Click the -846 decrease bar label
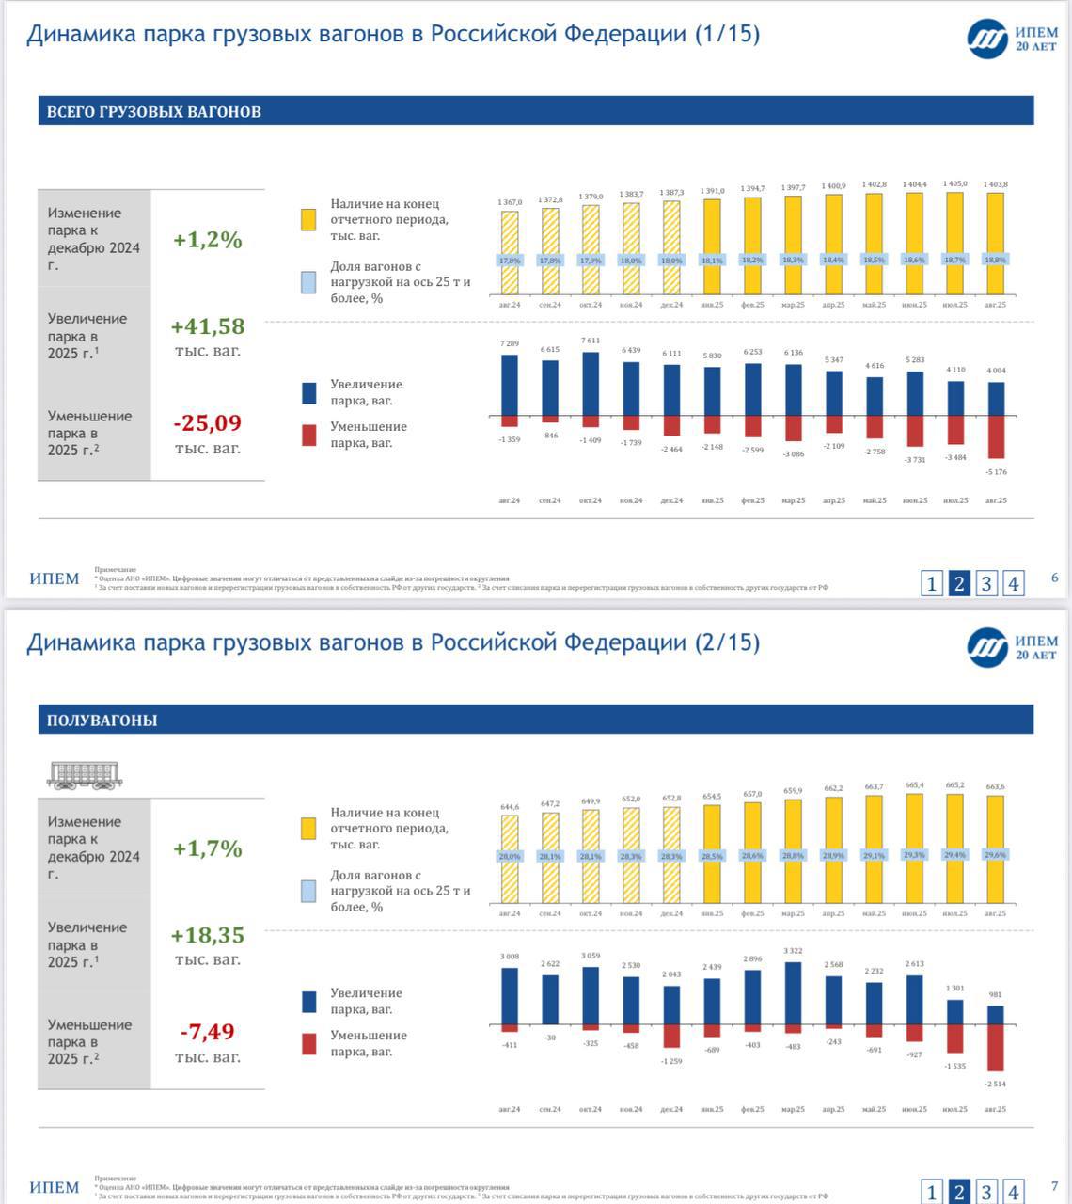Image resolution: width=1072 pixels, height=1204 pixels. [x=550, y=436]
